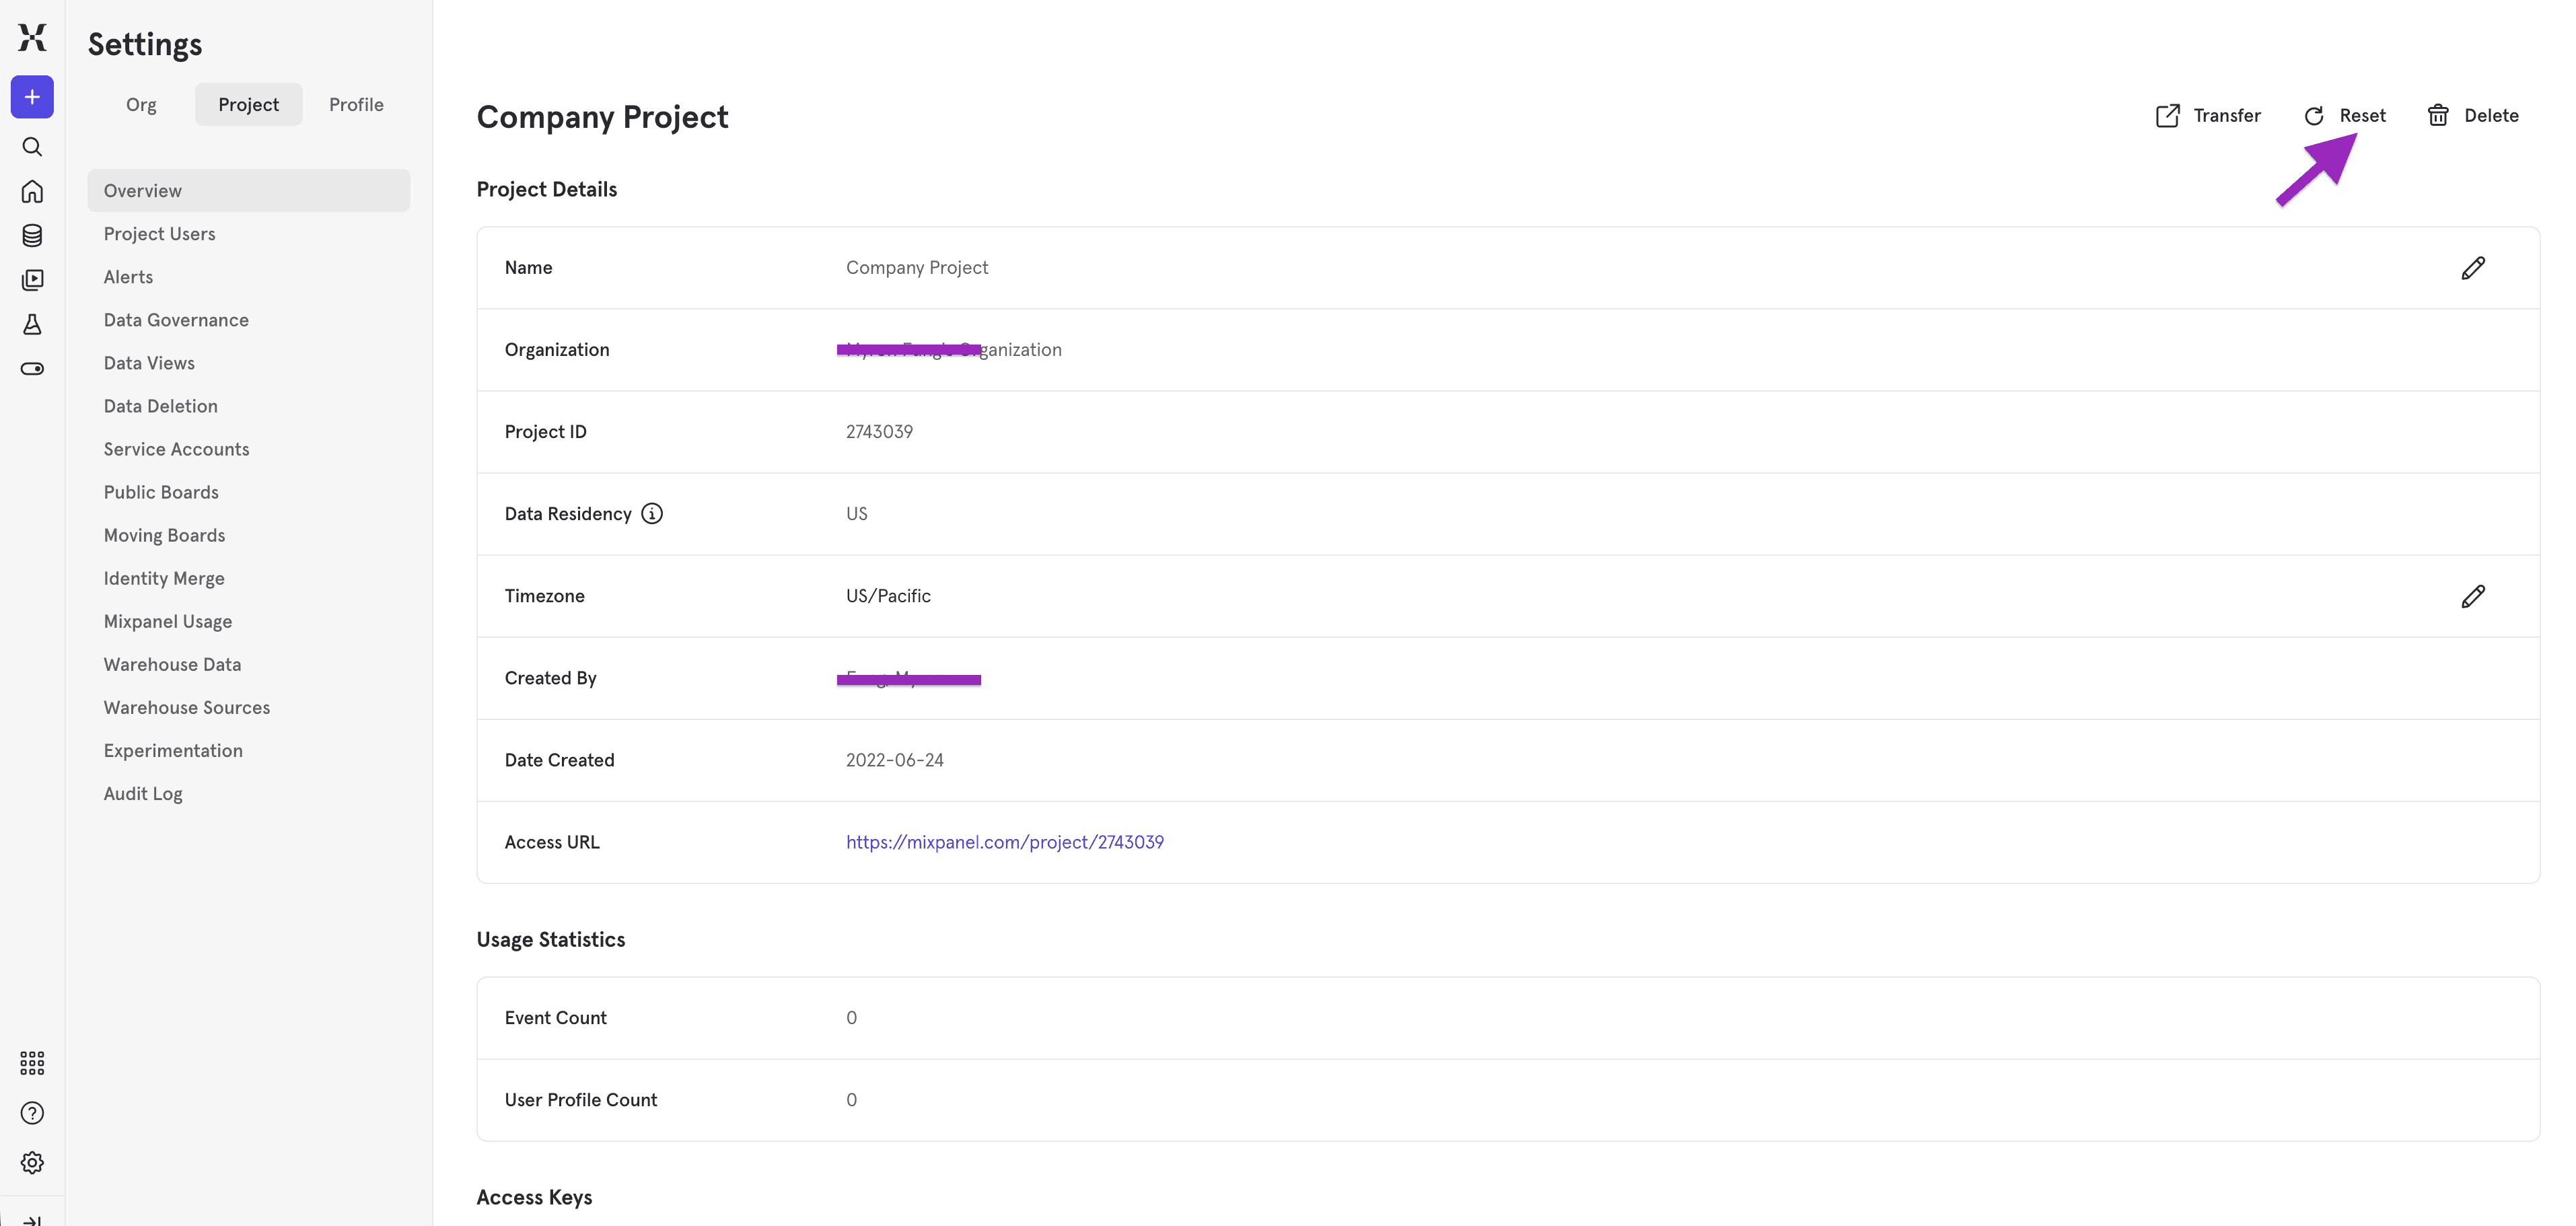Click the Data Residency info tooltip icon

tap(652, 513)
